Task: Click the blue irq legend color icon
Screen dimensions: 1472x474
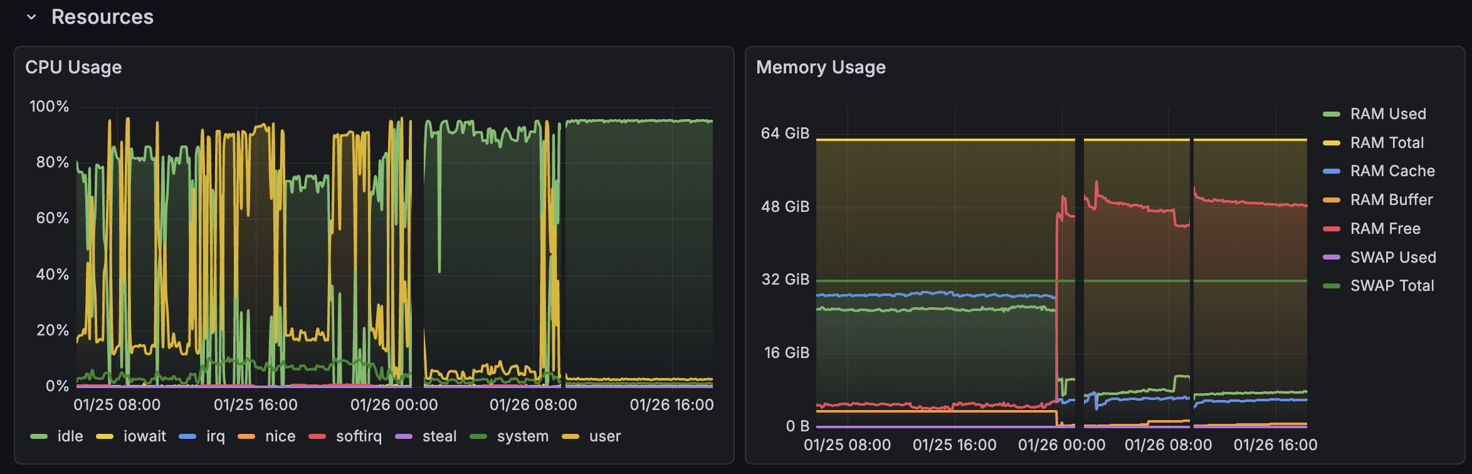Action: 187,436
